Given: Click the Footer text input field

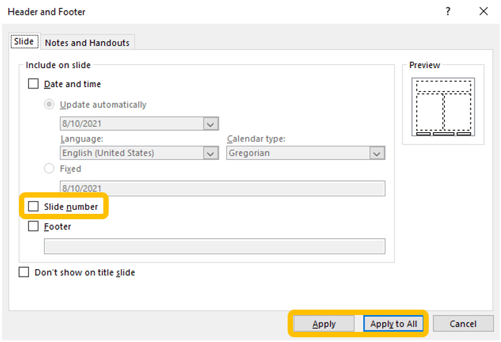Looking at the screenshot, I should 214,246.
